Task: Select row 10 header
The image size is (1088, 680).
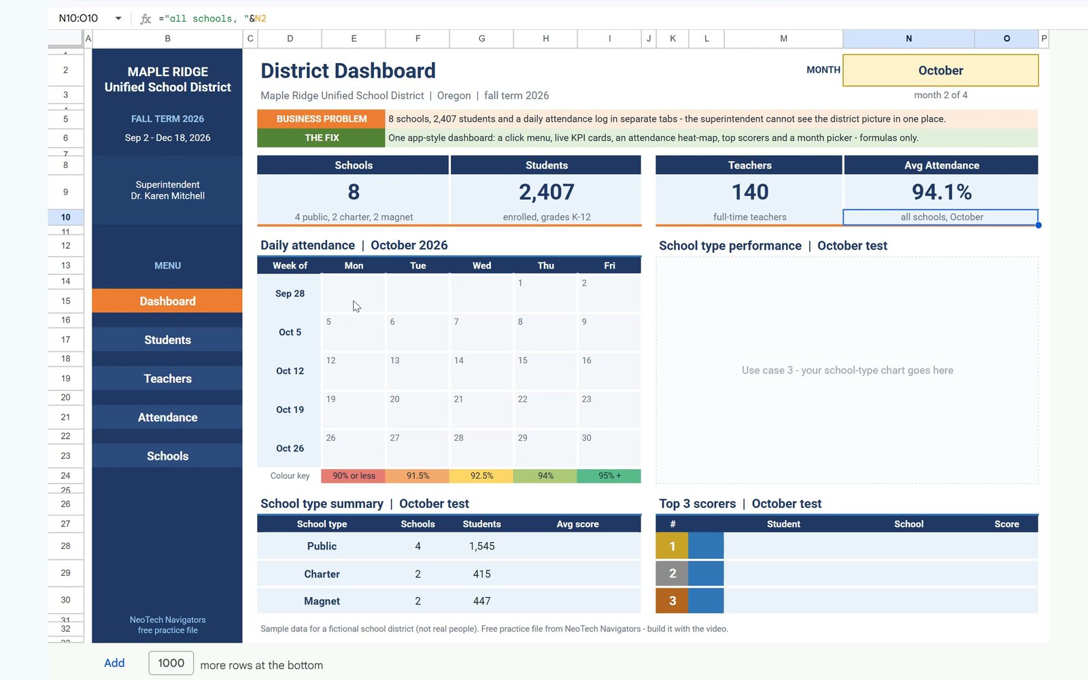Action: pos(65,217)
